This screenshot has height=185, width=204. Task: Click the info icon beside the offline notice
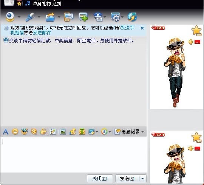coord(6,28)
